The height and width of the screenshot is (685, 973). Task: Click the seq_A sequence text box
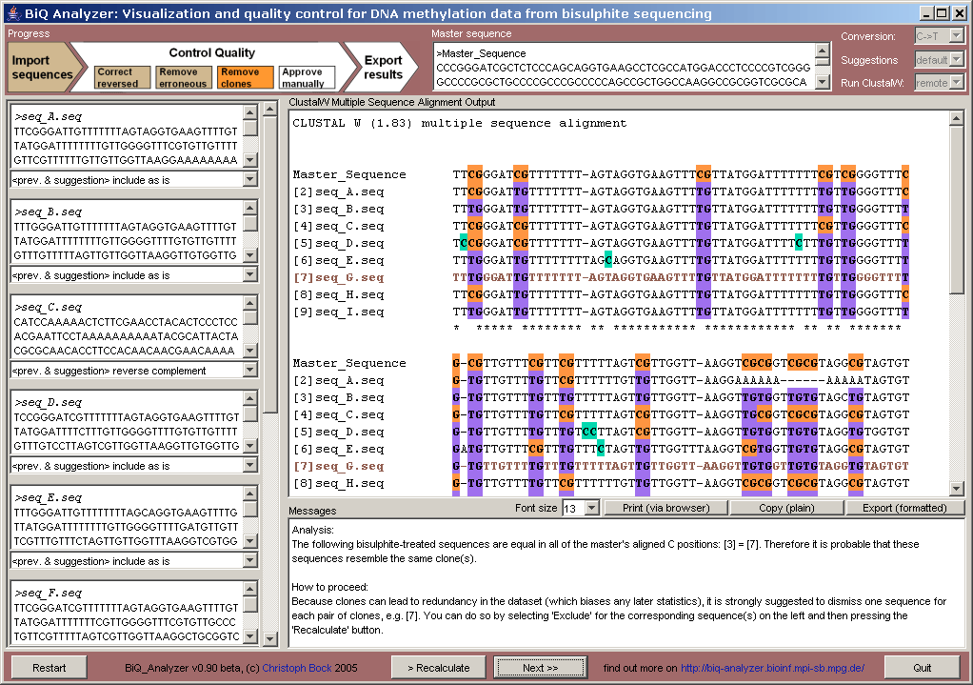(x=128, y=136)
